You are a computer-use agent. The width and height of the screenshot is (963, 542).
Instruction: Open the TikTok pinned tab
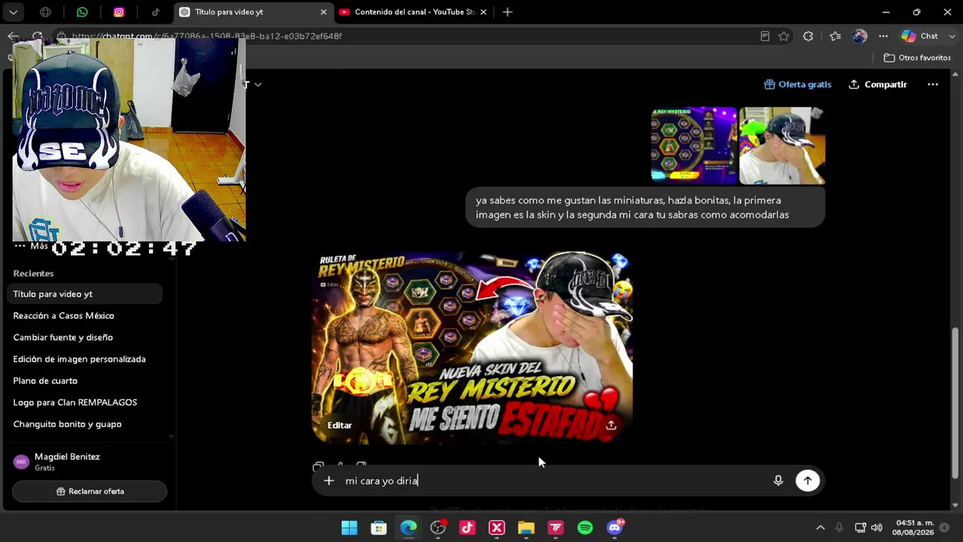click(156, 12)
